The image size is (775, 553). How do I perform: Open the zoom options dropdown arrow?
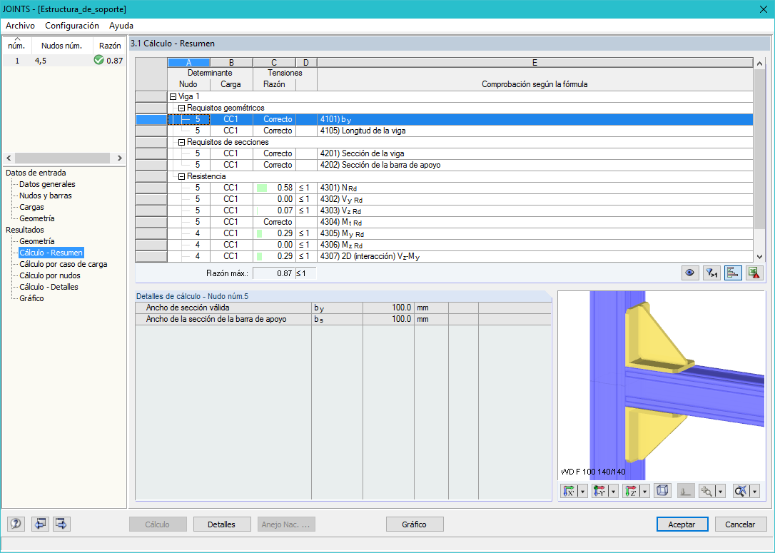pos(721,491)
